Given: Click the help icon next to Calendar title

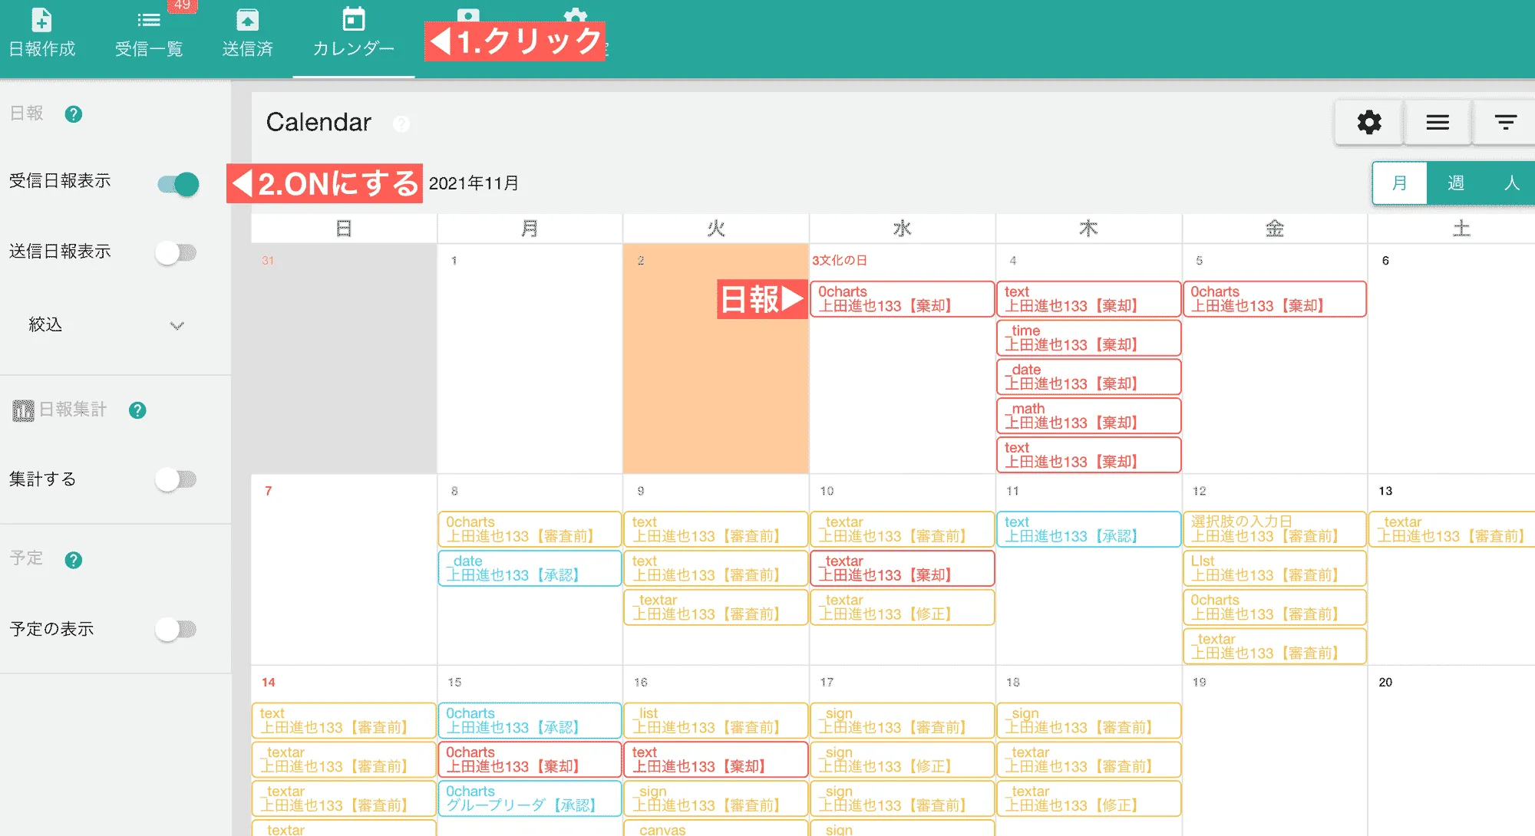Looking at the screenshot, I should [401, 123].
